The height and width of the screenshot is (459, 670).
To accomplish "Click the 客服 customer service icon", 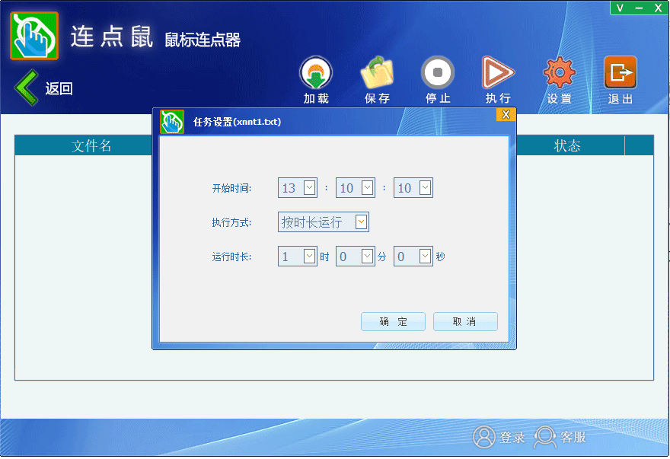I will click(545, 437).
